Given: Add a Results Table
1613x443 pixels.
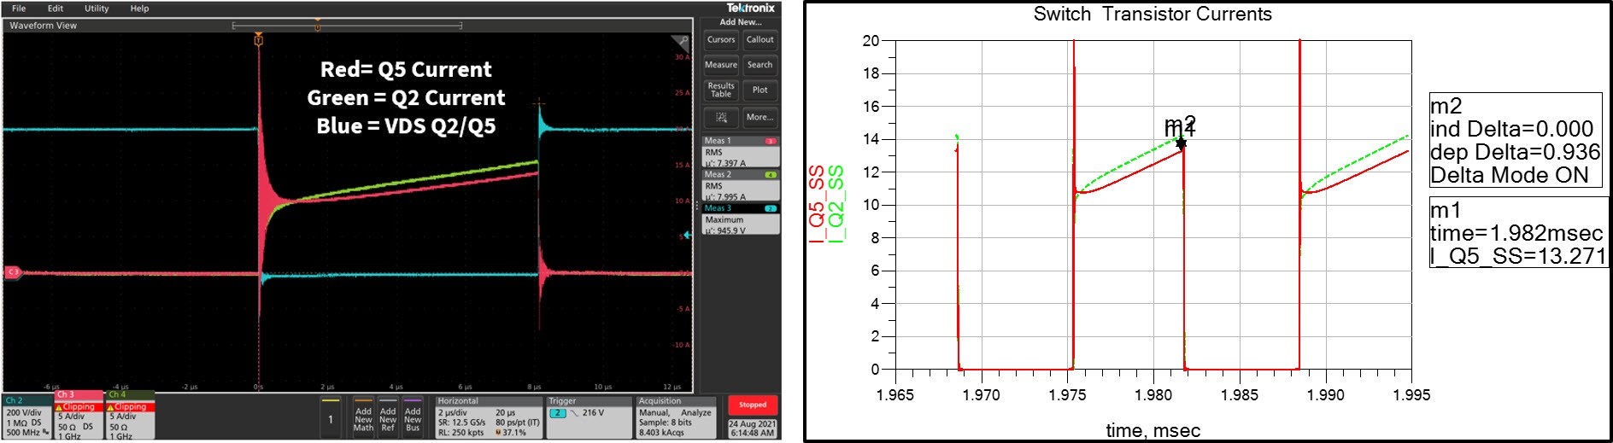Looking at the screenshot, I should point(721,90).
